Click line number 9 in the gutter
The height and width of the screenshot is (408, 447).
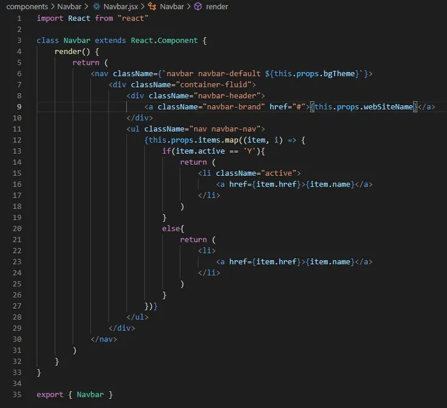[19, 107]
